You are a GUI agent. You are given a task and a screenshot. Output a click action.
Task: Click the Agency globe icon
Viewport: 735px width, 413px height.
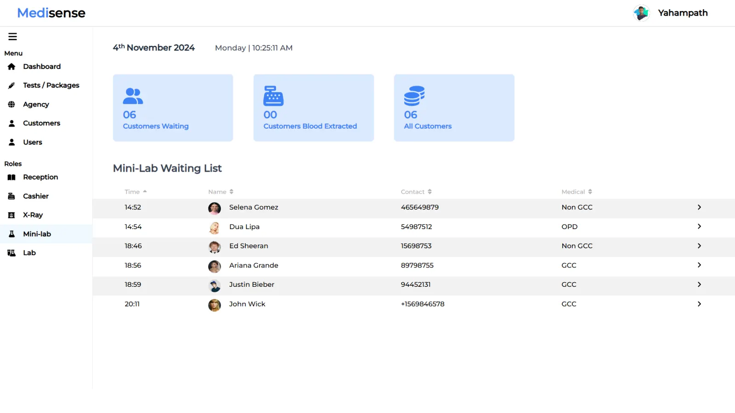point(11,105)
